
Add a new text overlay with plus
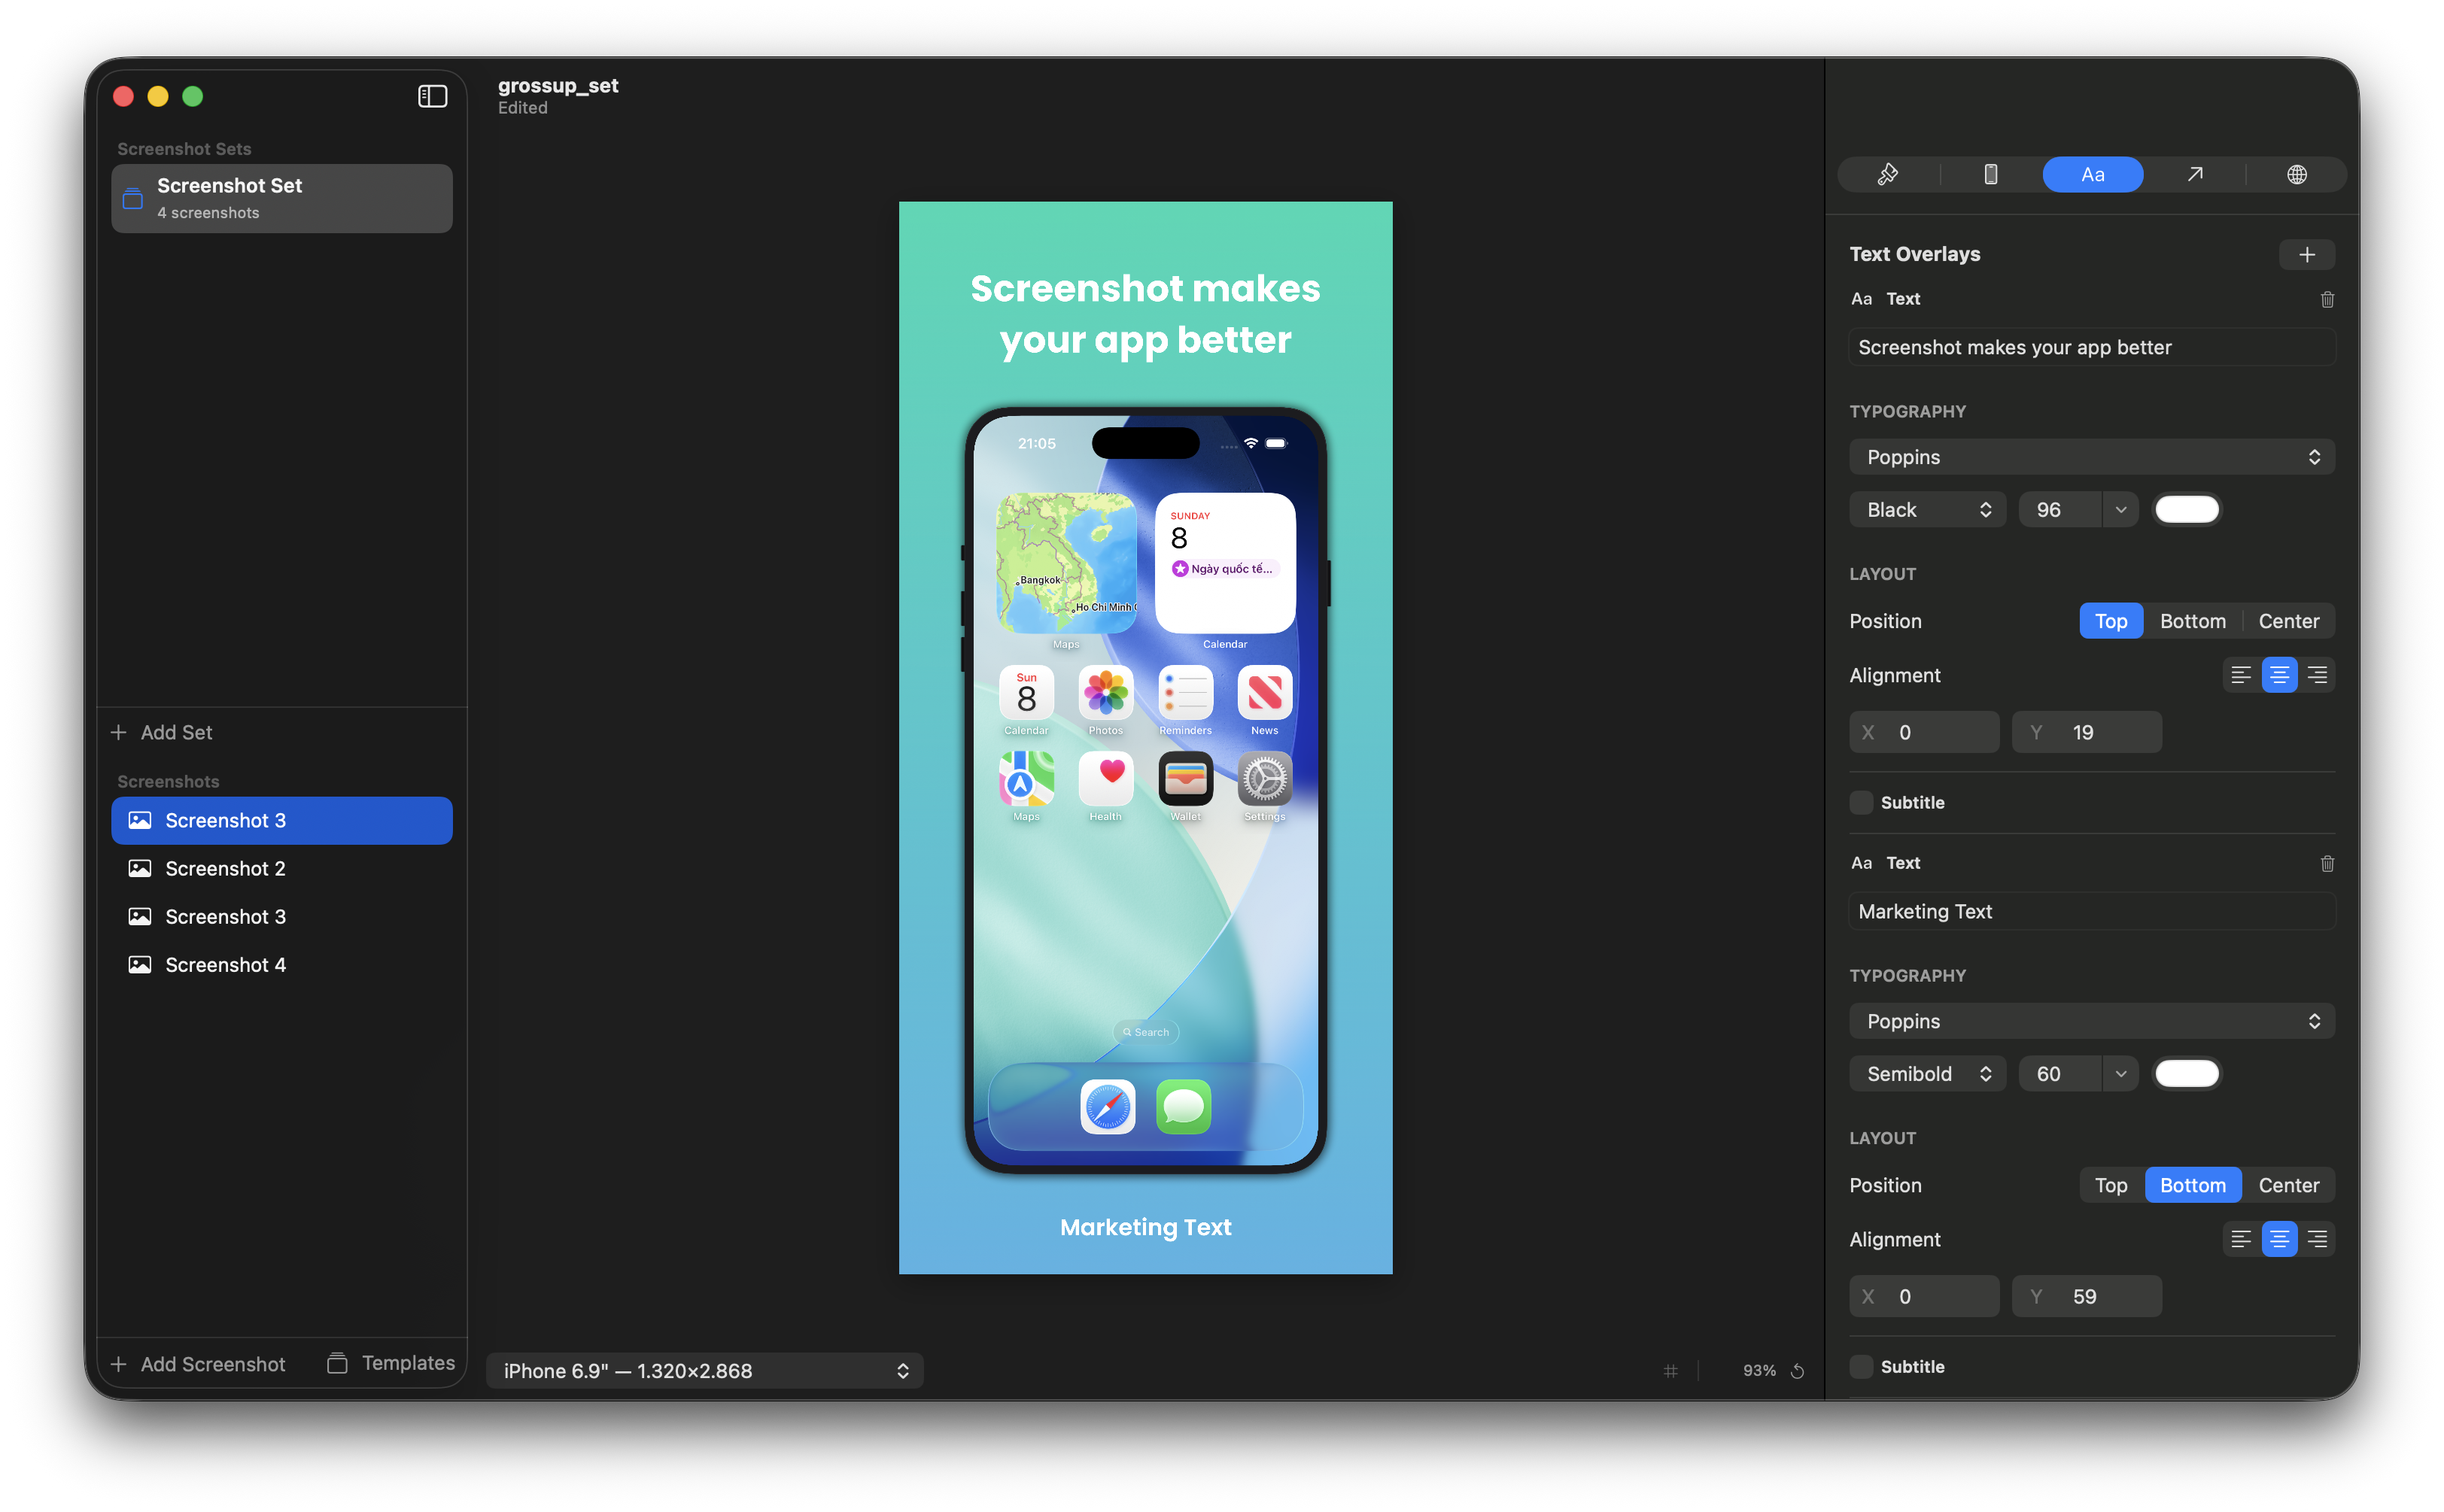click(x=2306, y=255)
